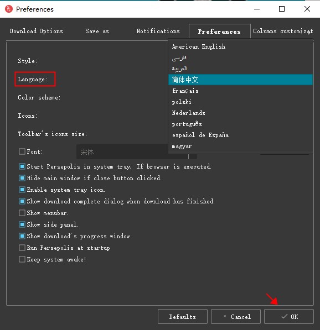Disable Show side panel option
The height and width of the screenshot is (330, 320).
[x=22, y=224]
